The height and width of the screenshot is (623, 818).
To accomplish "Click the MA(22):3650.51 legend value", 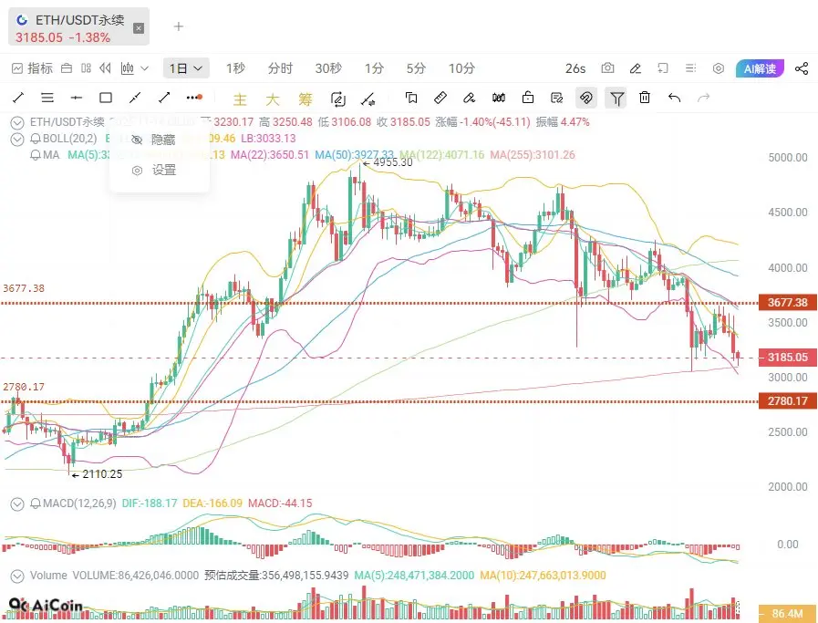I will [x=270, y=155].
